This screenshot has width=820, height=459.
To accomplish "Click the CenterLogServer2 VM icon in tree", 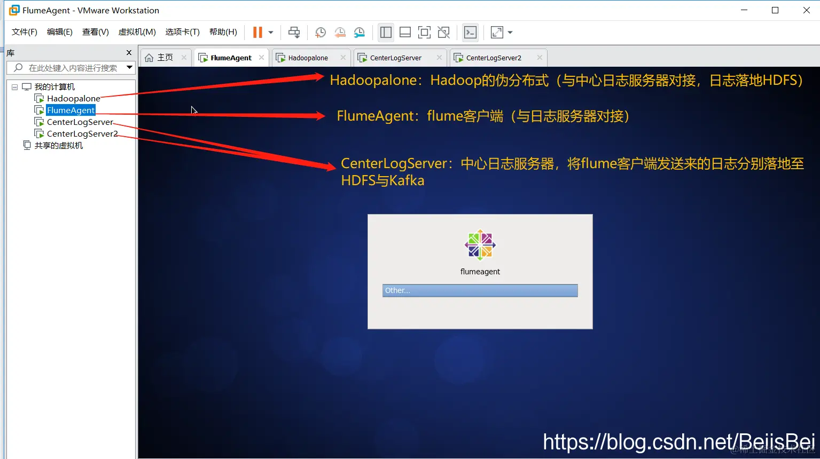I will point(39,133).
